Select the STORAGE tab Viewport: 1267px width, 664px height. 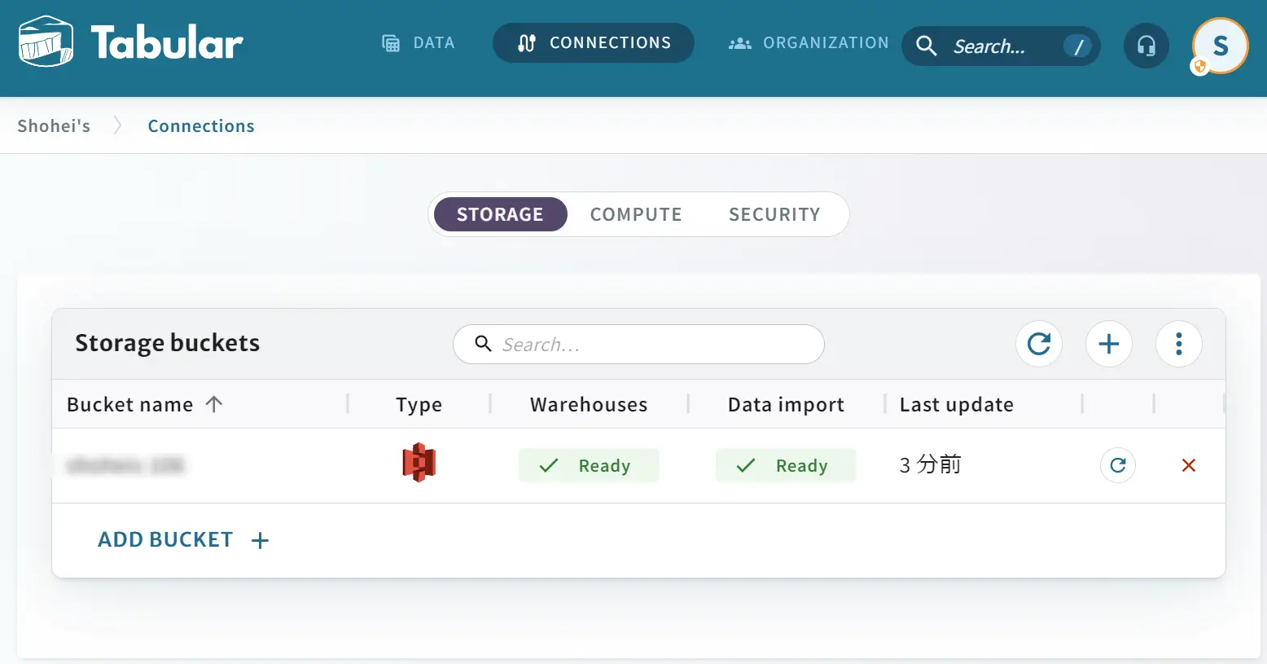point(500,214)
